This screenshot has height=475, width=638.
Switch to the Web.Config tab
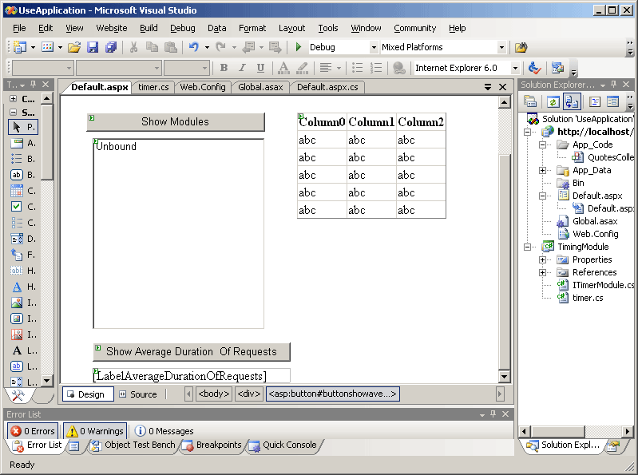point(203,87)
